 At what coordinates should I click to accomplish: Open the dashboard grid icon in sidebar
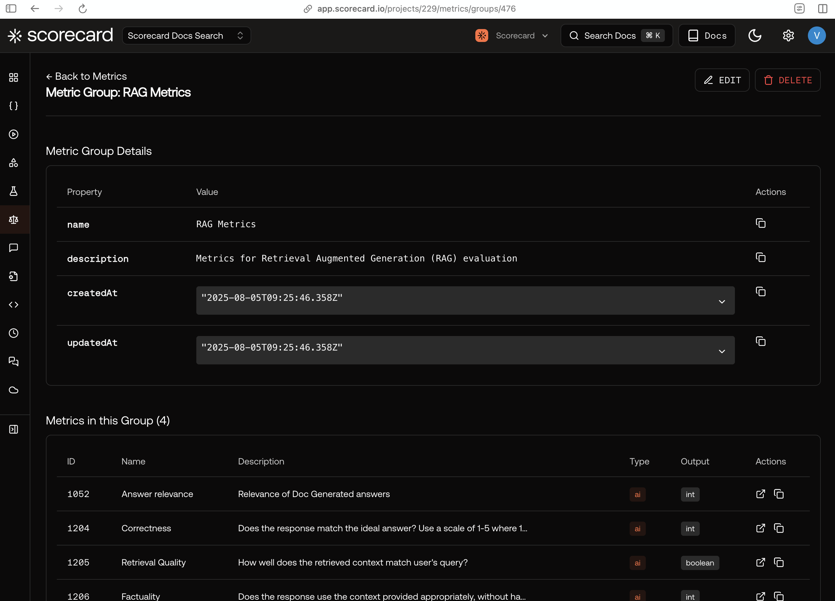(14, 77)
